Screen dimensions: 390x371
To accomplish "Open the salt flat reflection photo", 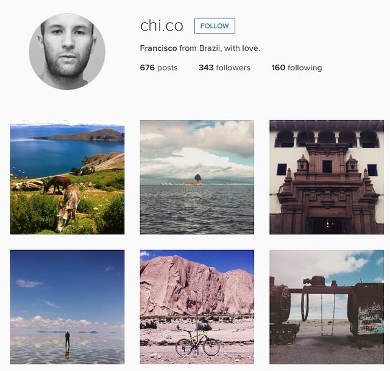I will [68, 307].
